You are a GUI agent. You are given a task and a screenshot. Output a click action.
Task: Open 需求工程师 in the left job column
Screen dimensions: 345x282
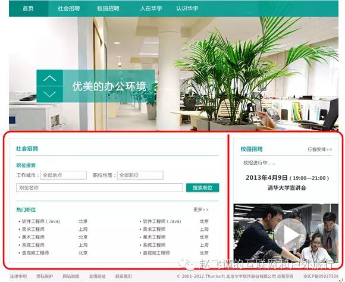[x=33, y=230]
